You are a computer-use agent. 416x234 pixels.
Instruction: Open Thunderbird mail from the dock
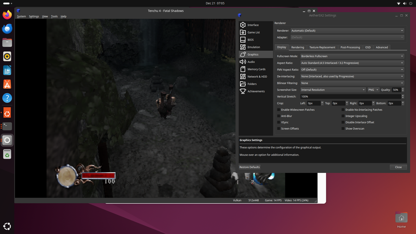pos(7,29)
